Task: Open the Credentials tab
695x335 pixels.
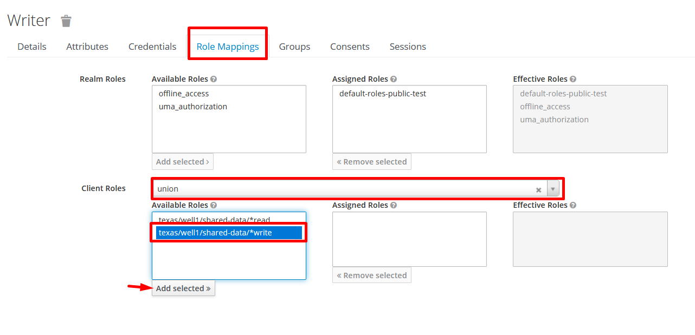Action: (x=152, y=47)
